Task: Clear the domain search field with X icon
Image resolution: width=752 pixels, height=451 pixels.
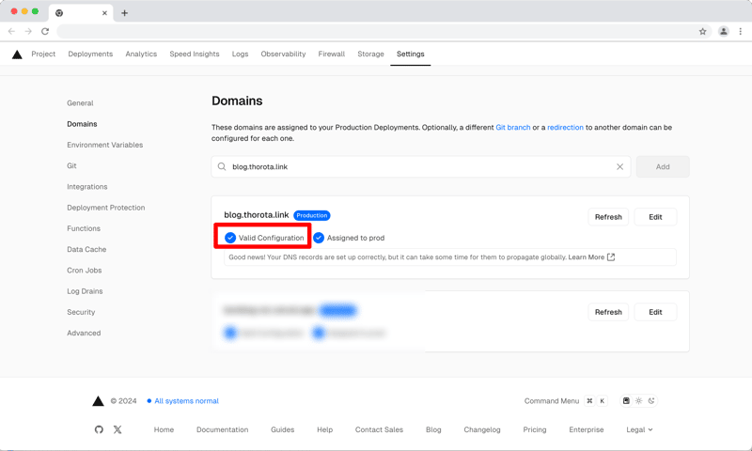Action: click(619, 167)
